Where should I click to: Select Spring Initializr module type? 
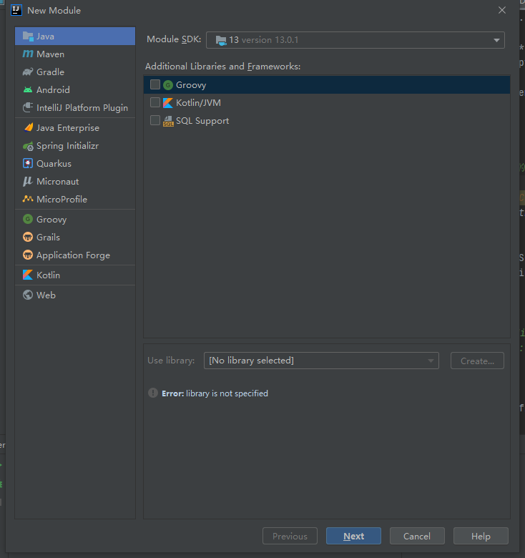click(75, 145)
